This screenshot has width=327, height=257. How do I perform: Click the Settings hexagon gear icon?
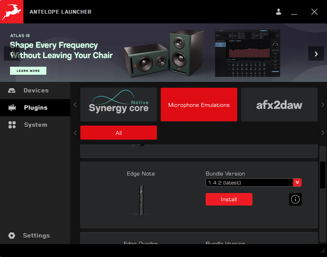12,236
